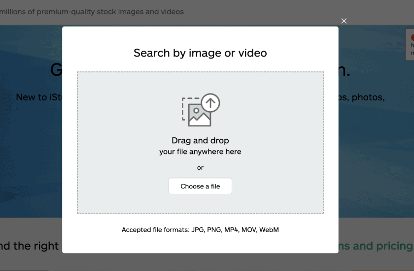414x271 pixels.
Task: Click the "your file anywhere here" text
Action: coord(200,151)
